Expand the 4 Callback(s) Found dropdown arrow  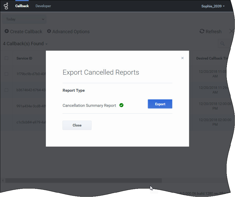(46, 44)
